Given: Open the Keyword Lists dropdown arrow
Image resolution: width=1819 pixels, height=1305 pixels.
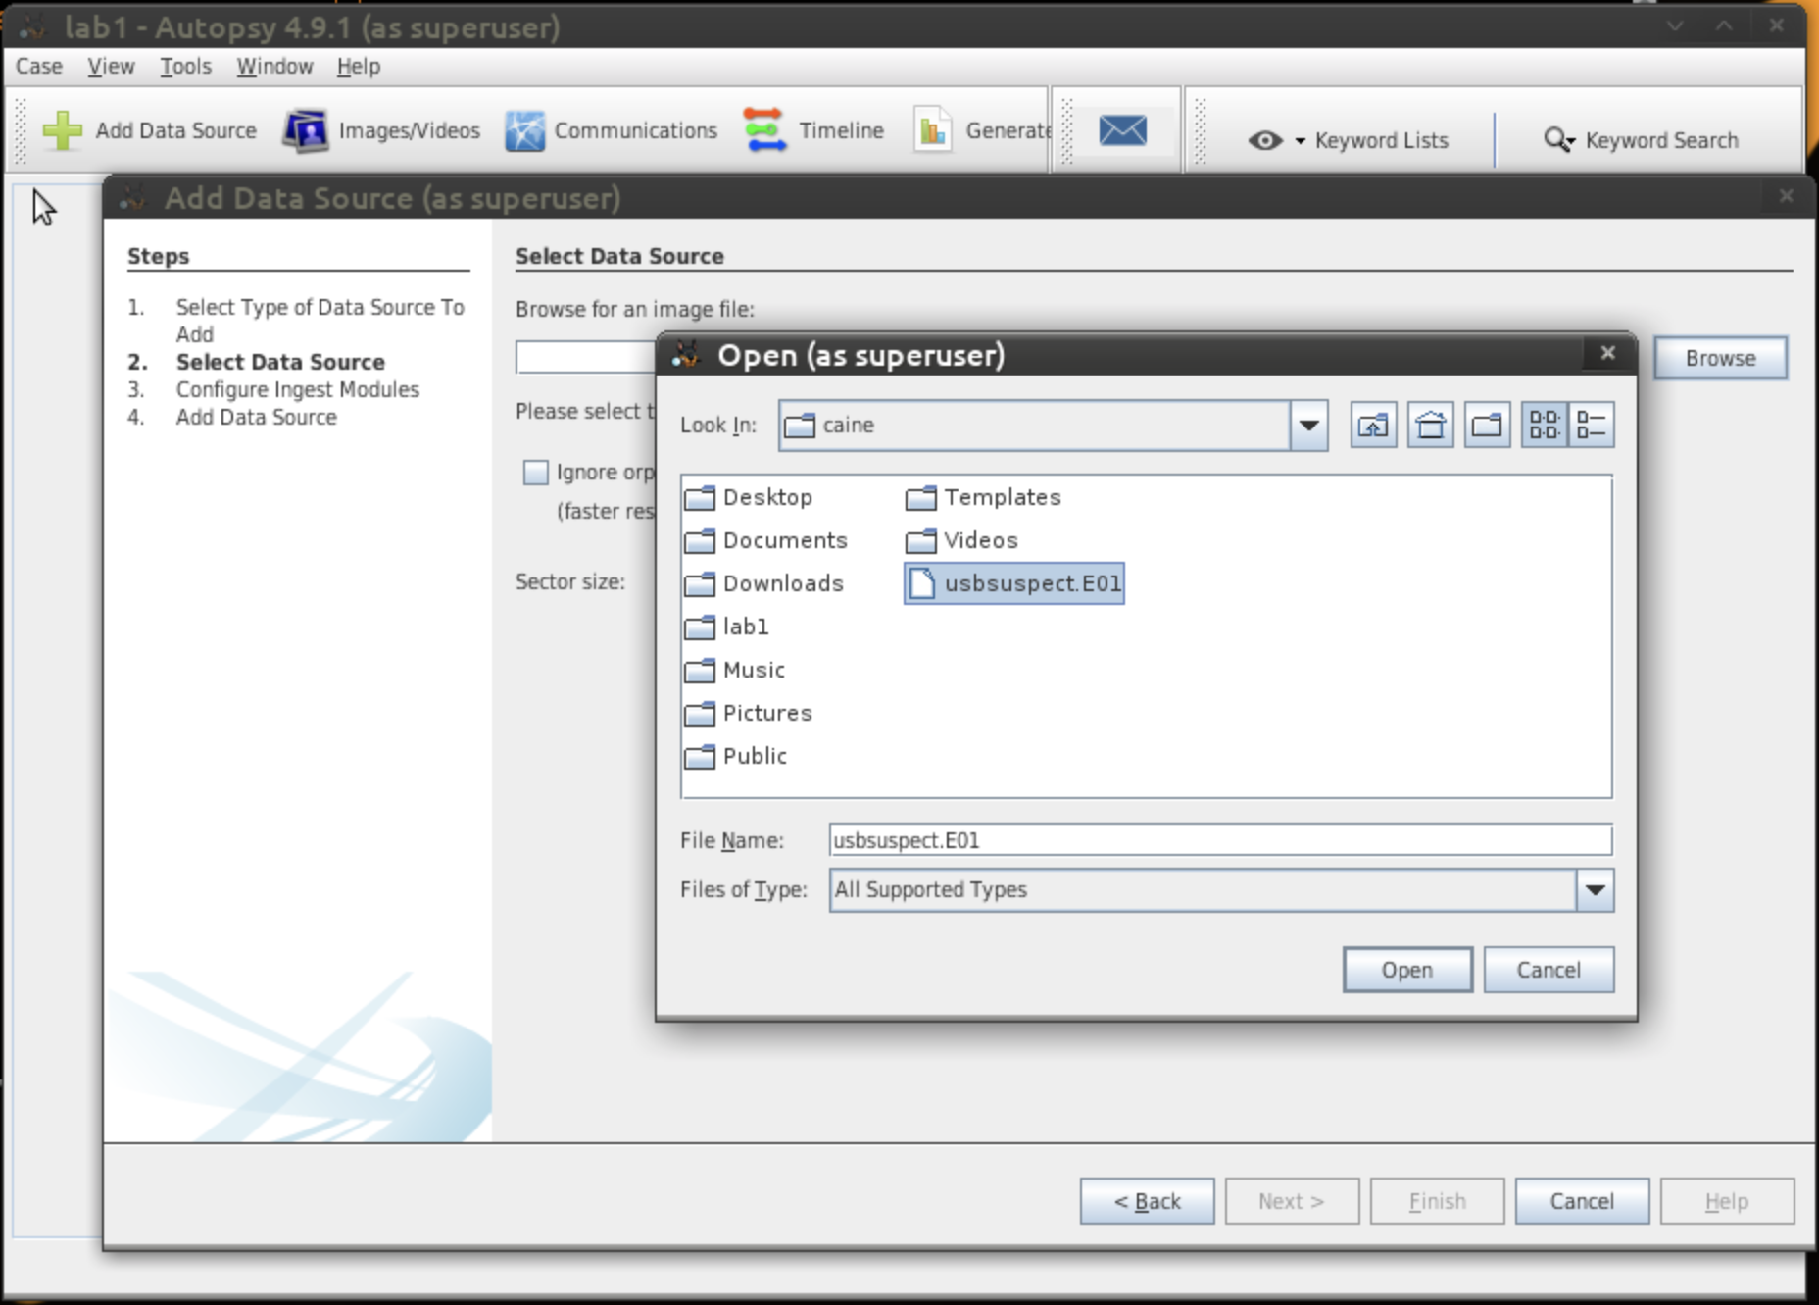Looking at the screenshot, I should (1301, 141).
